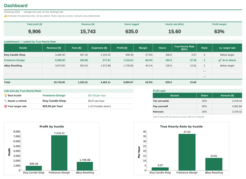Image resolution: width=246 pixels, height=179 pixels.
Task: Click the 'True Hourly Rate by hustle' chart title
Action: tap(182, 126)
